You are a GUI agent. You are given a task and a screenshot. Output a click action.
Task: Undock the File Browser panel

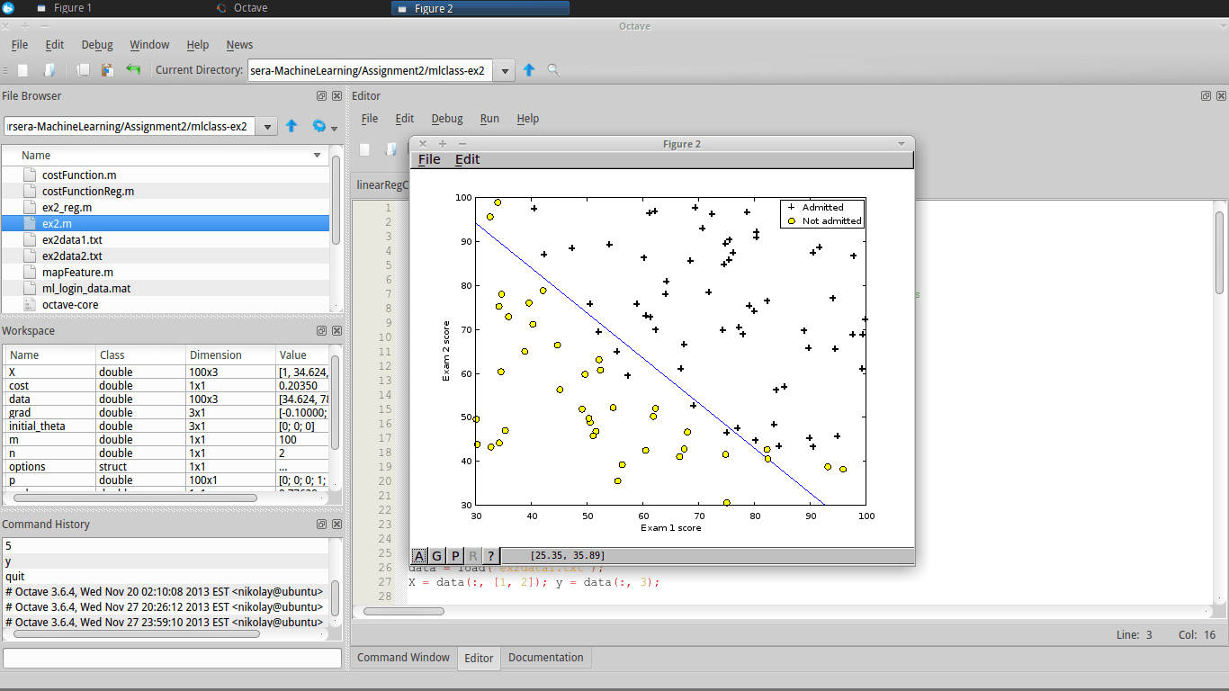pos(321,95)
